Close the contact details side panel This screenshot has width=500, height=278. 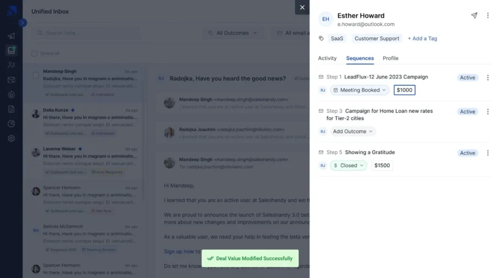coord(302,7)
